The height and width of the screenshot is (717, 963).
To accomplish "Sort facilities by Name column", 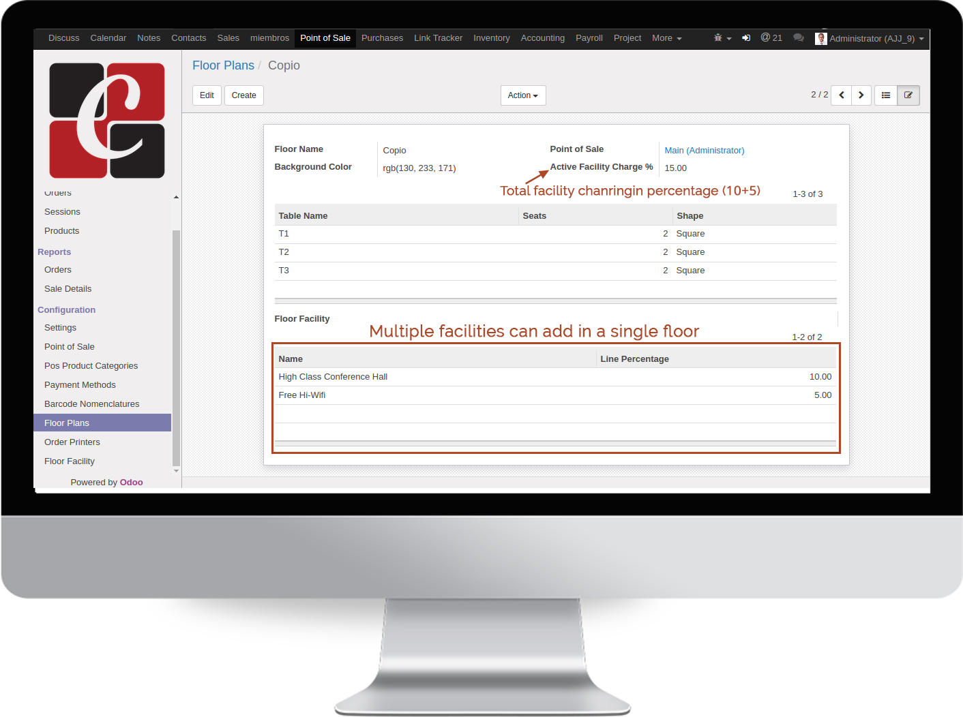I will (x=436, y=359).
